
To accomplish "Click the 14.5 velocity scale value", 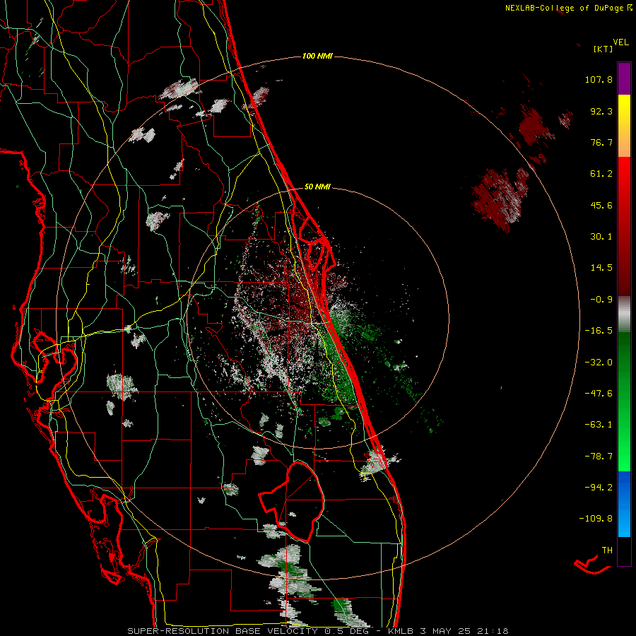I will [601, 268].
